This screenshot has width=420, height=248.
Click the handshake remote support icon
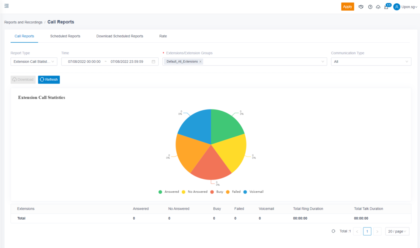361,7
